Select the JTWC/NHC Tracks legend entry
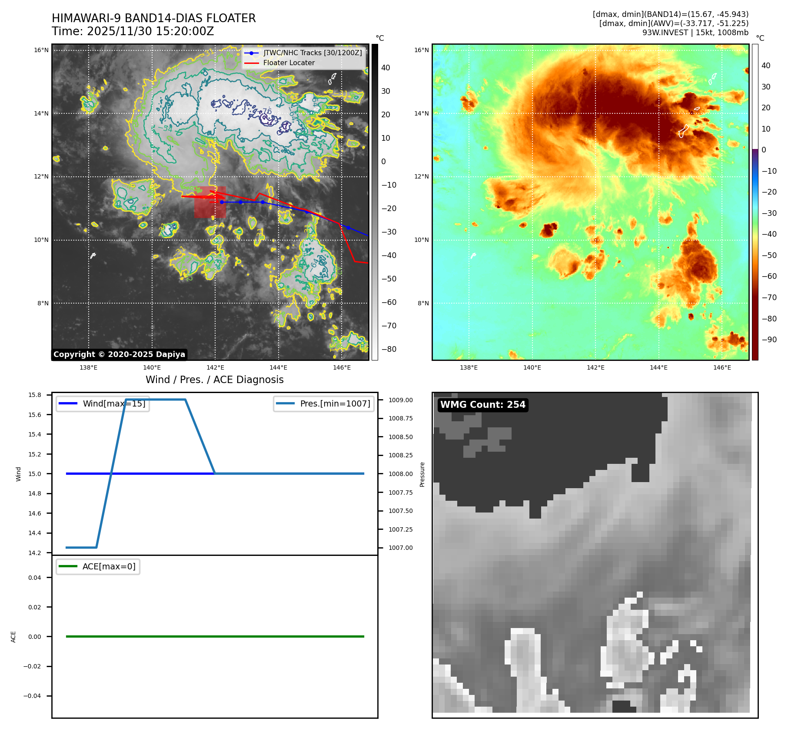This screenshot has height=734, width=788. click(x=313, y=53)
